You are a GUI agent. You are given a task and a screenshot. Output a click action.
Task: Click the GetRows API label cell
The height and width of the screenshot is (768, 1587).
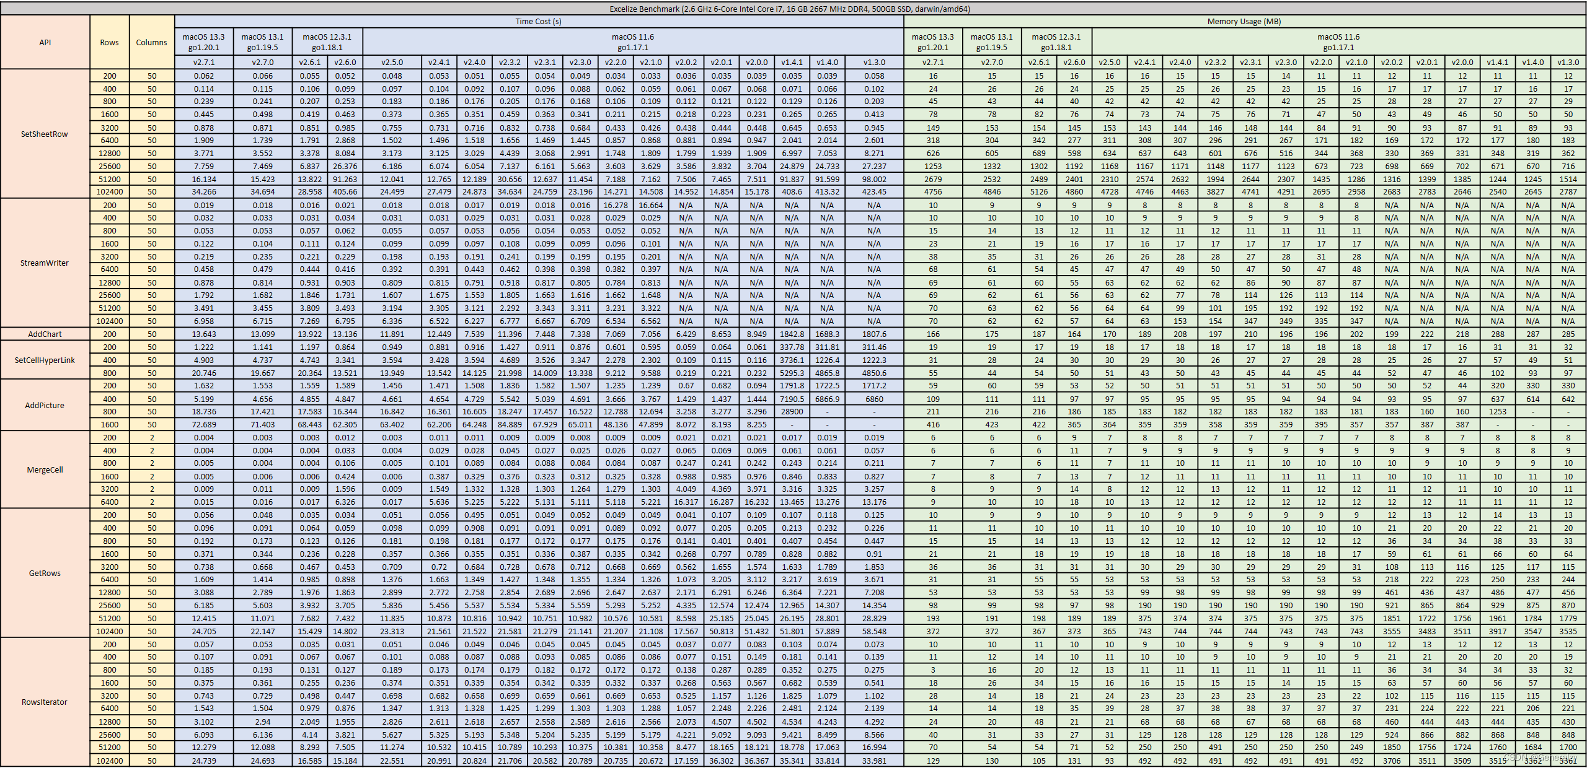(45, 574)
